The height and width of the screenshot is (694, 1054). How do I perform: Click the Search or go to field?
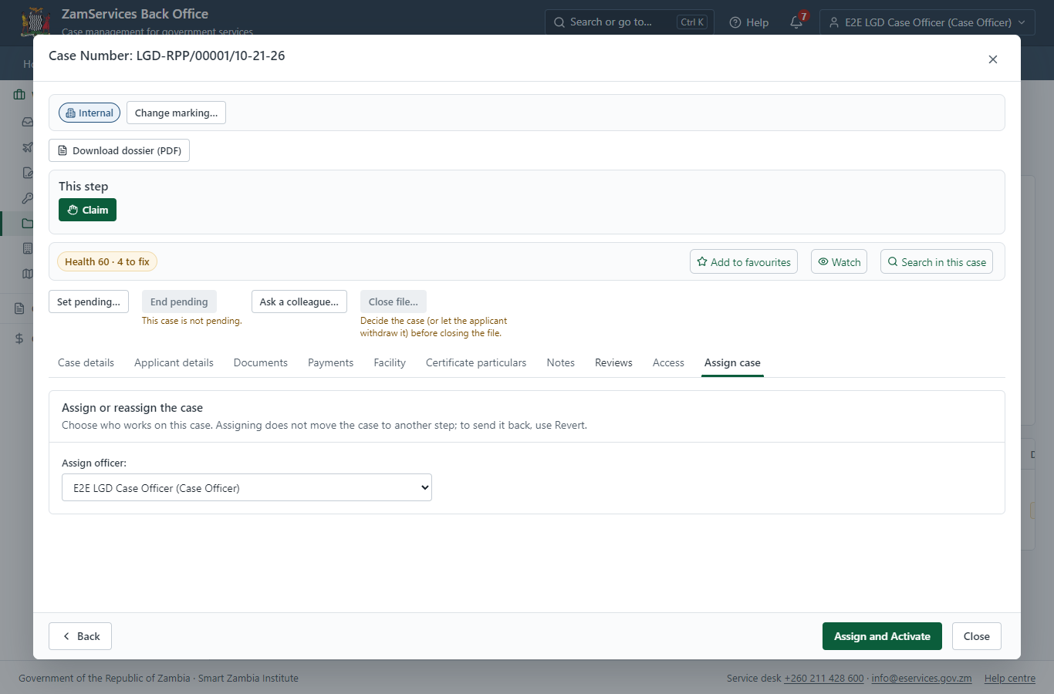click(630, 22)
